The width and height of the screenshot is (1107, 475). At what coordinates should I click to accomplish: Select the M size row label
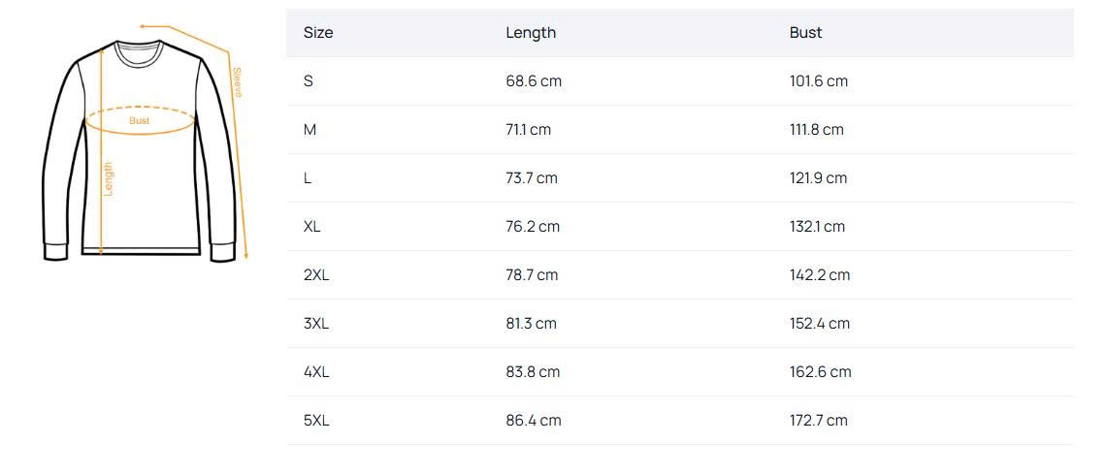[x=310, y=130]
